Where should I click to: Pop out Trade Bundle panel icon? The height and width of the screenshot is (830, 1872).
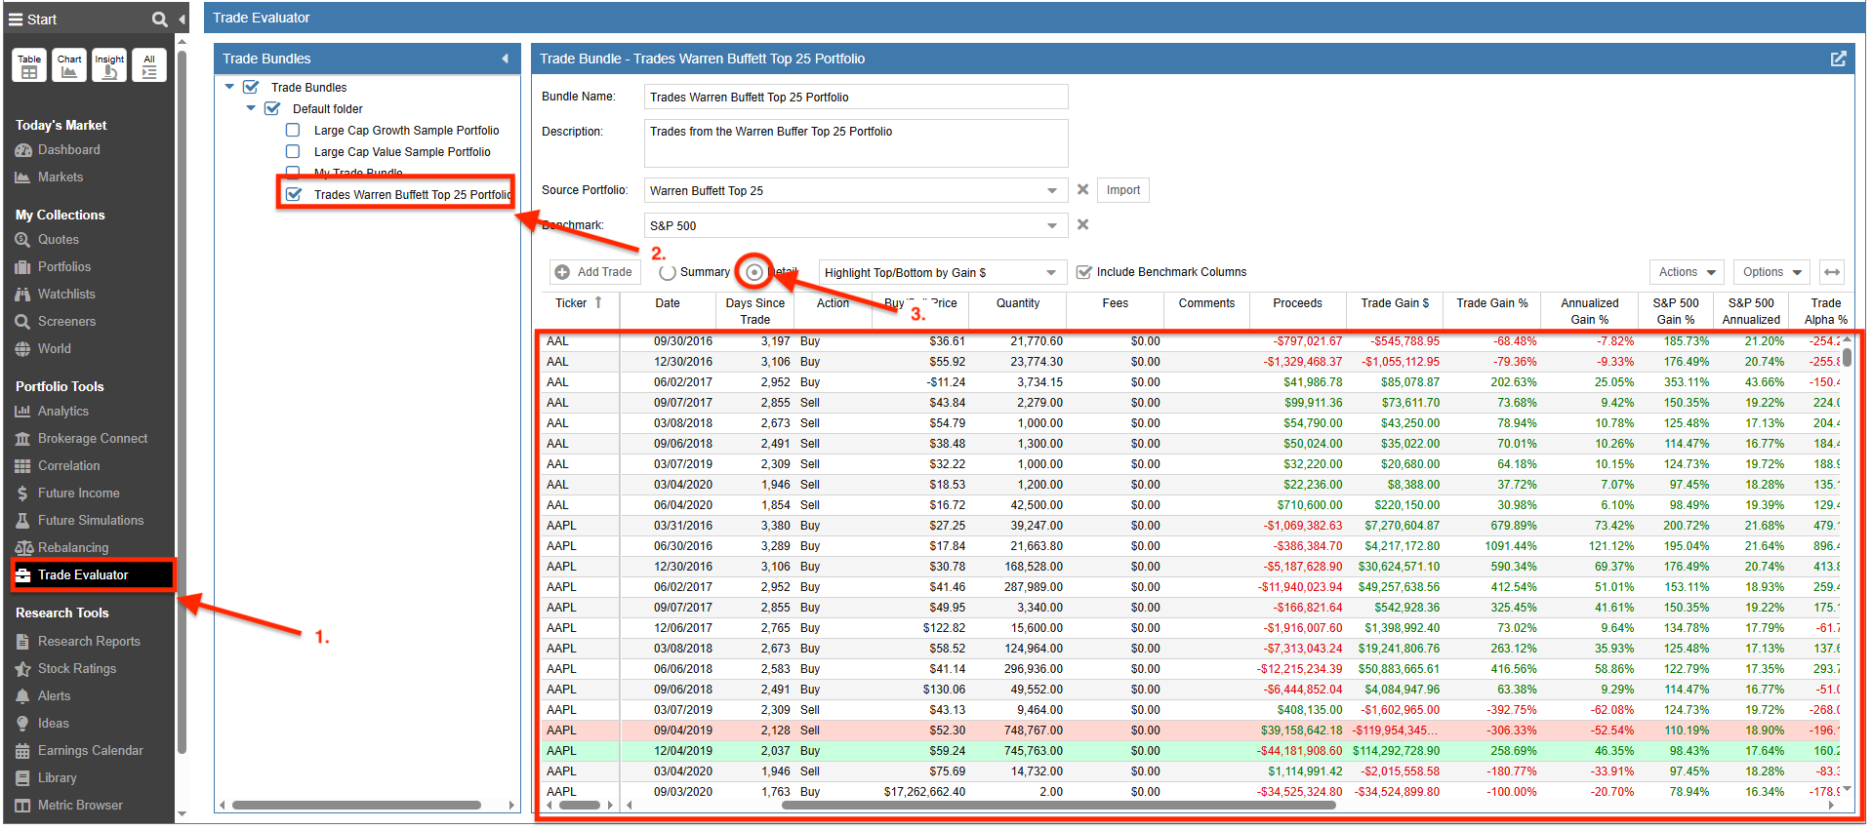(x=1838, y=59)
